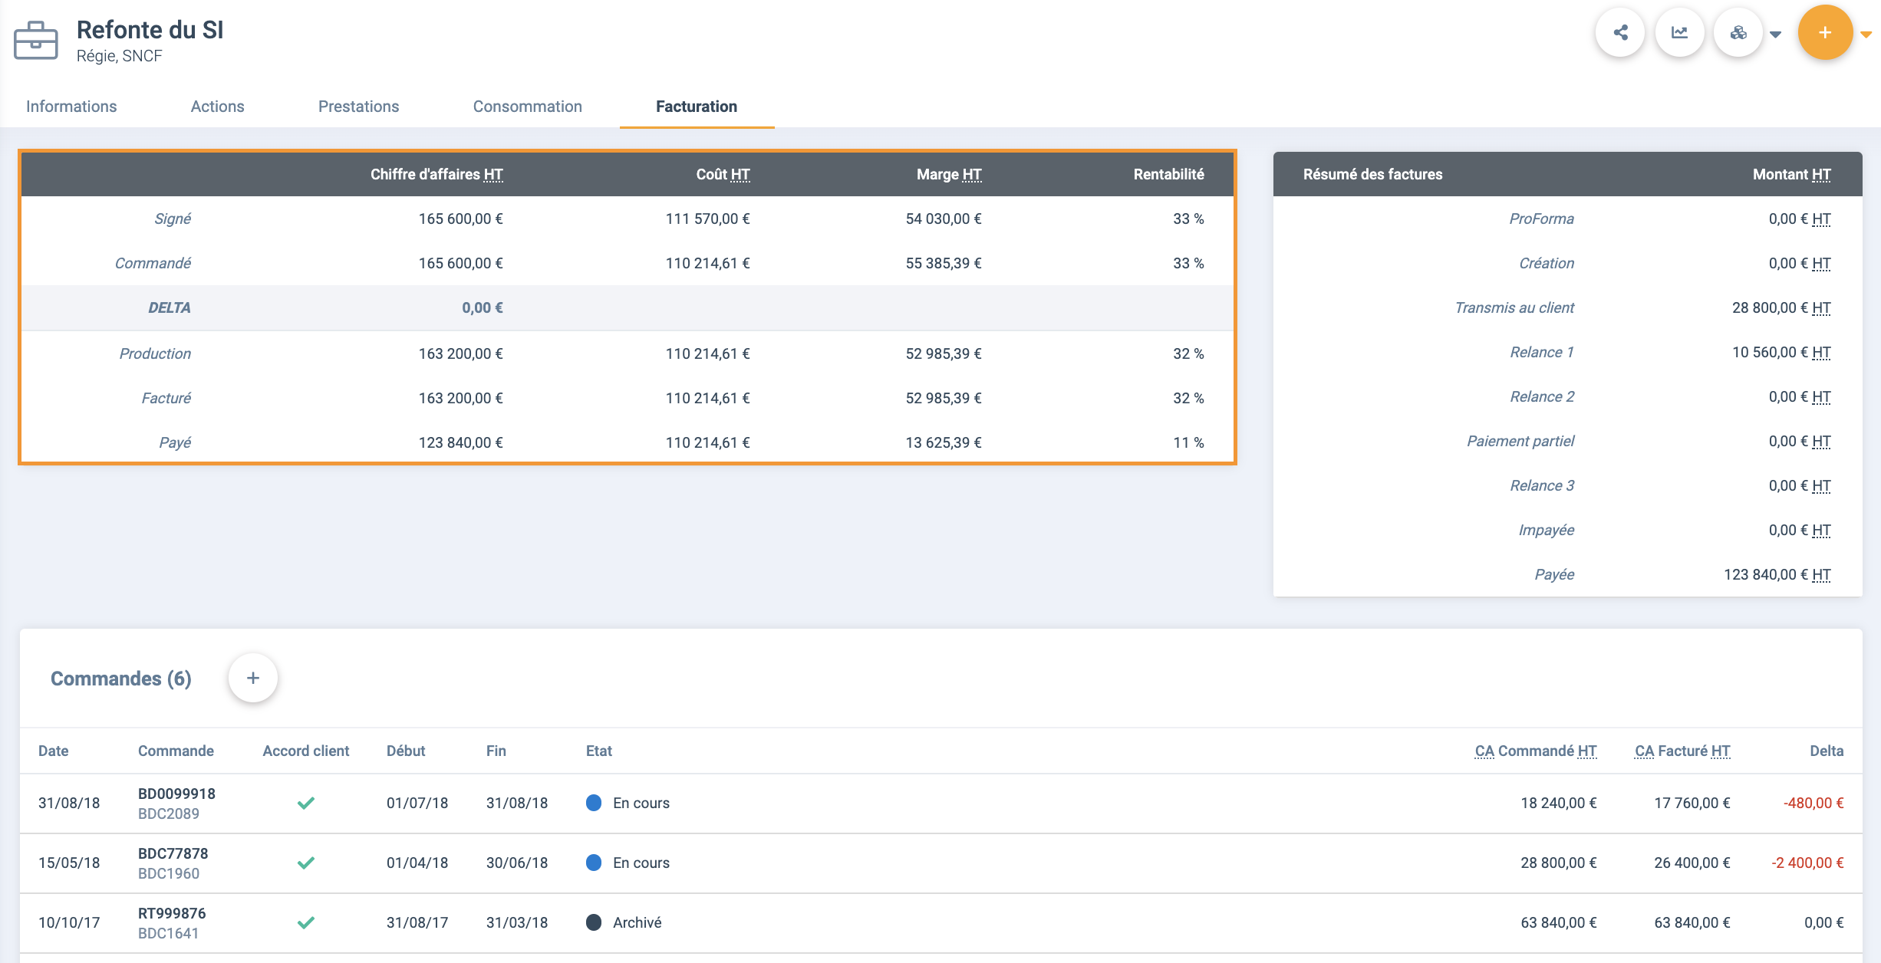Open the orange caret next to plus button
The height and width of the screenshot is (963, 1881).
click(x=1866, y=34)
